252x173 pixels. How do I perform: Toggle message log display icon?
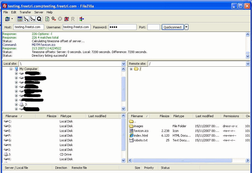click(20, 19)
